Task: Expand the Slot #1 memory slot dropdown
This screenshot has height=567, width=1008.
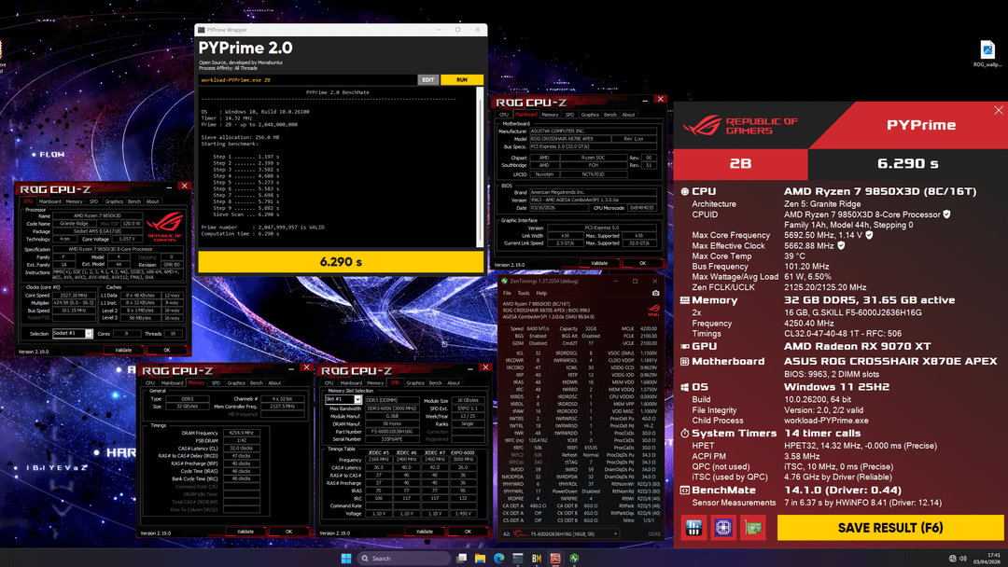Action: pyautogui.click(x=359, y=399)
